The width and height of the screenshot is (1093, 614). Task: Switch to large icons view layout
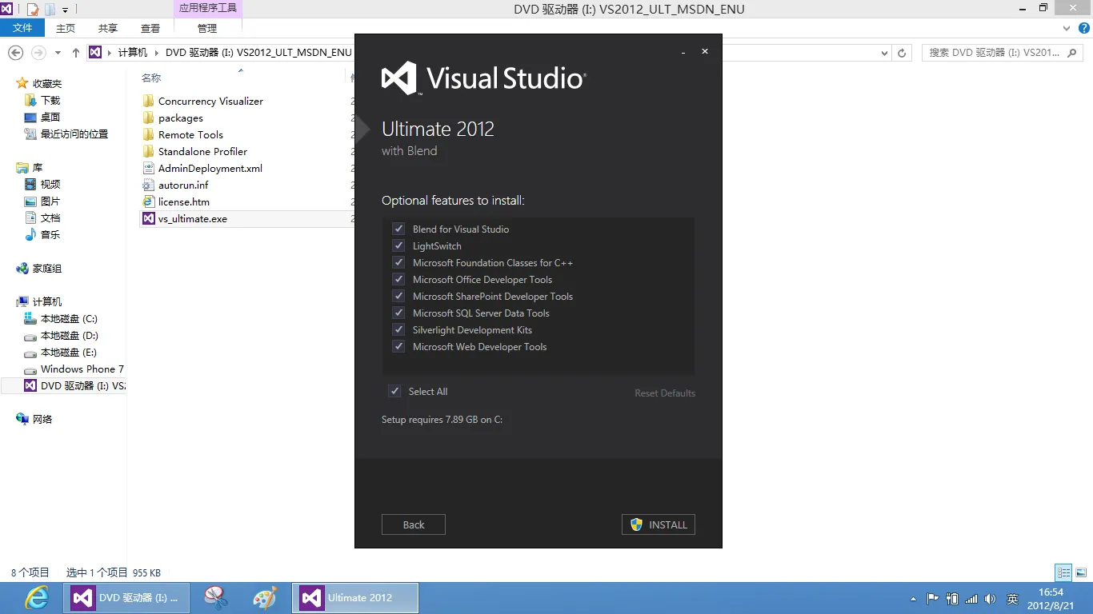(x=1081, y=572)
